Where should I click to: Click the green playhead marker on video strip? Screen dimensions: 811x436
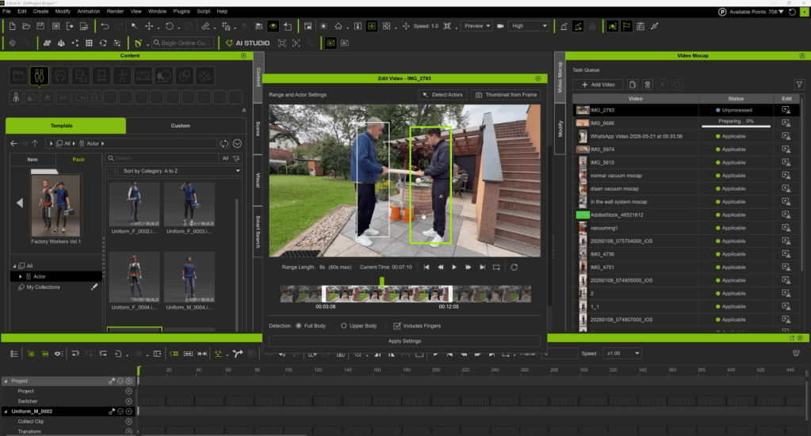coord(381,281)
